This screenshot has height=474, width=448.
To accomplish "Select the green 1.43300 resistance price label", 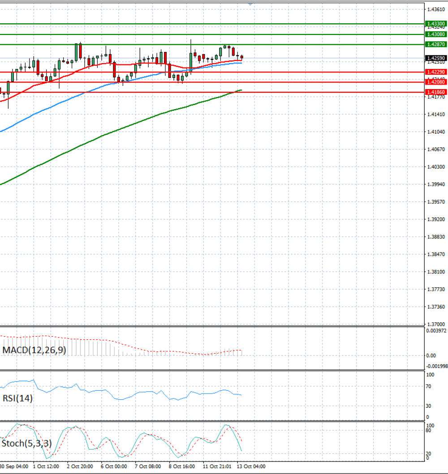I will (x=436, y=24).
